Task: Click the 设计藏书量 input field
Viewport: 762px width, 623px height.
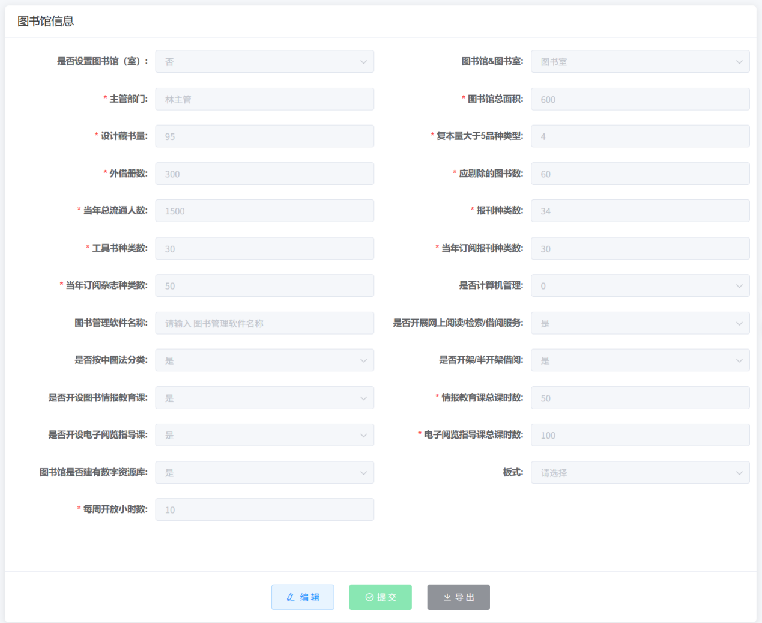Action: click(264, 136)
